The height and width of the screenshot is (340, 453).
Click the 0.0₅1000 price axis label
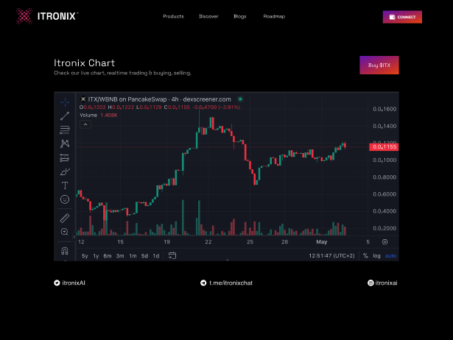tap(384, 160)
